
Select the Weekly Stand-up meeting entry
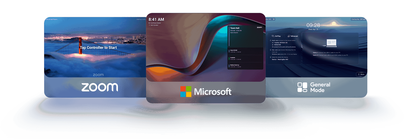tap(245, 66)
